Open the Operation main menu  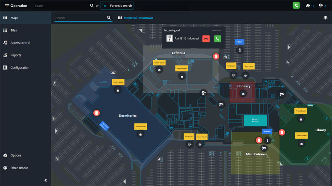(16, 6)
